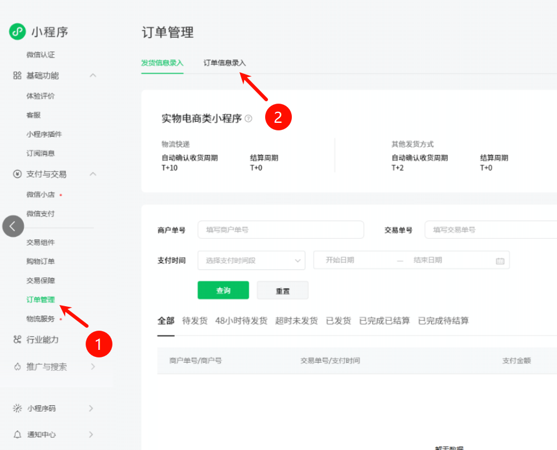Switch to the 订单信息录入 tab

coord(224,63)
